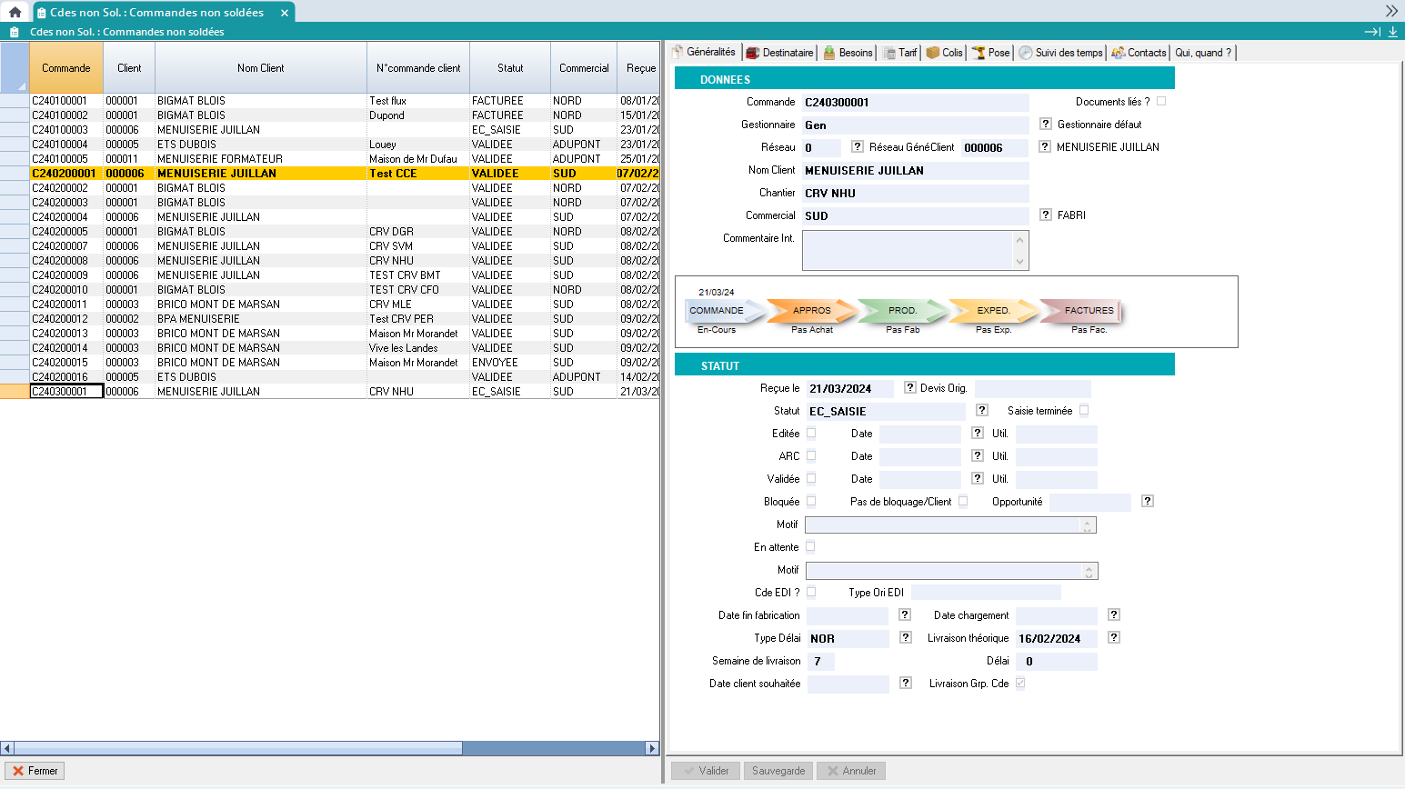Click the arrow-to-bar icon in header bar

coord(1372,32)
